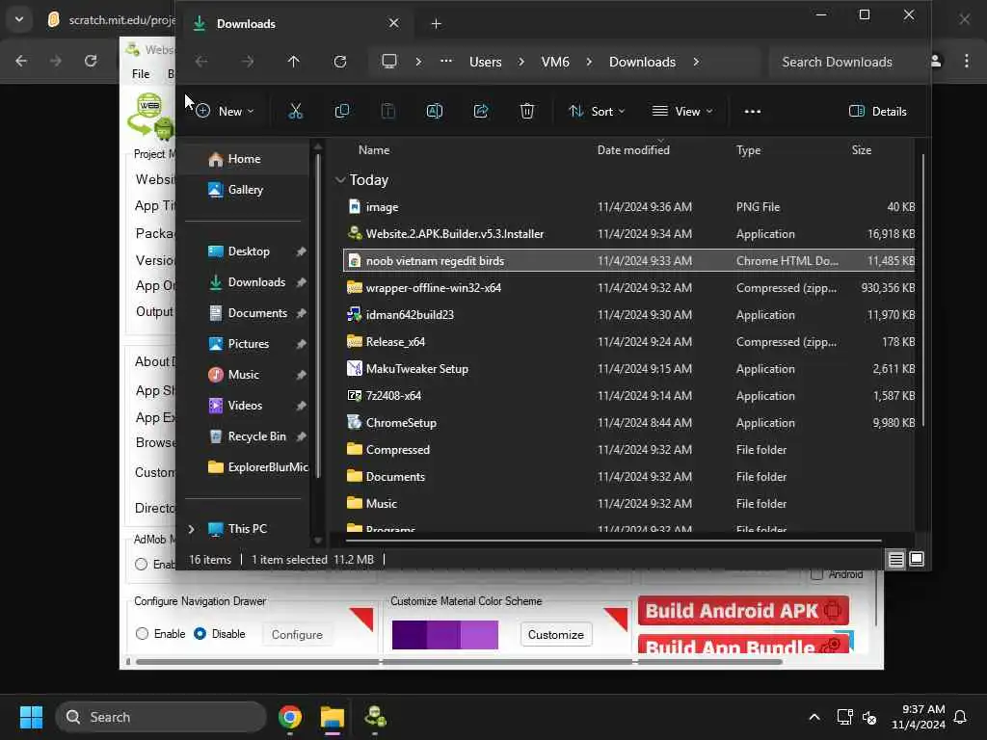Click the address bar ellipsis for hidden path
987x740 pixels.
tap(446, 61)
